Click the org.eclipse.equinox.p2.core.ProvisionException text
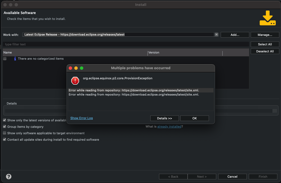 [x=118, y=78]
